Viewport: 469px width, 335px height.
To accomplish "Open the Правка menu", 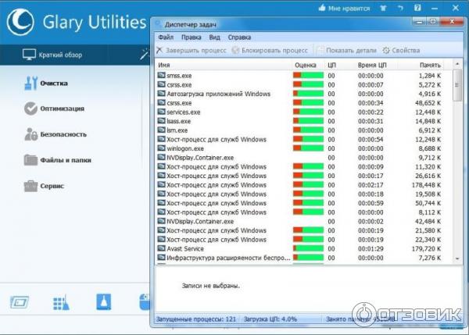I will click(191, 37).
